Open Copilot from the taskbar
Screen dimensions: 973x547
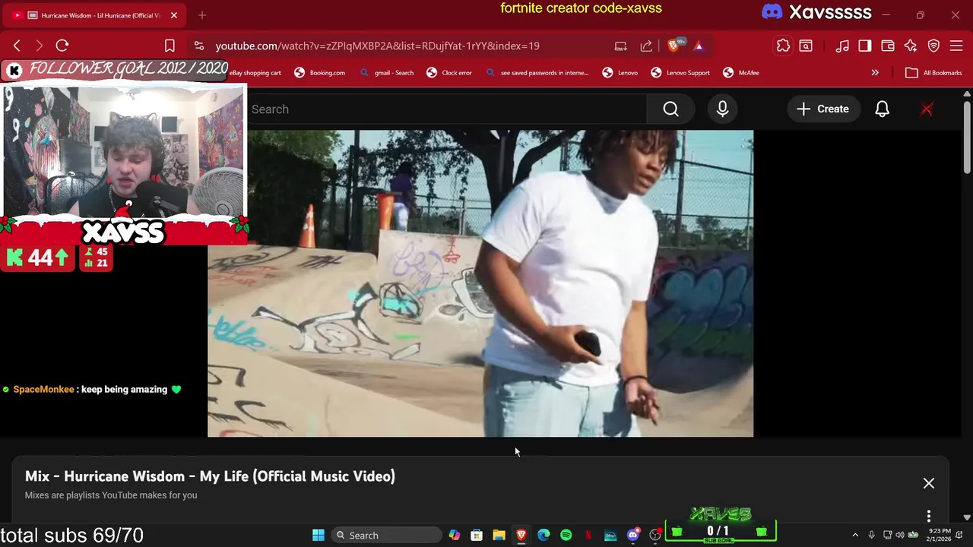455,535
